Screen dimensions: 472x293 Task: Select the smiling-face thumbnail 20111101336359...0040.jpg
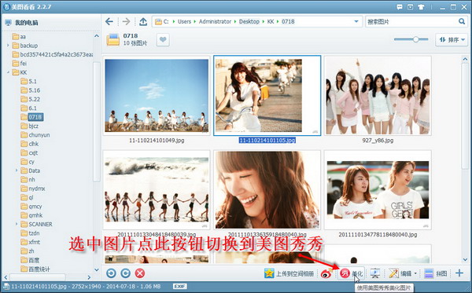(x=267, y=190)
